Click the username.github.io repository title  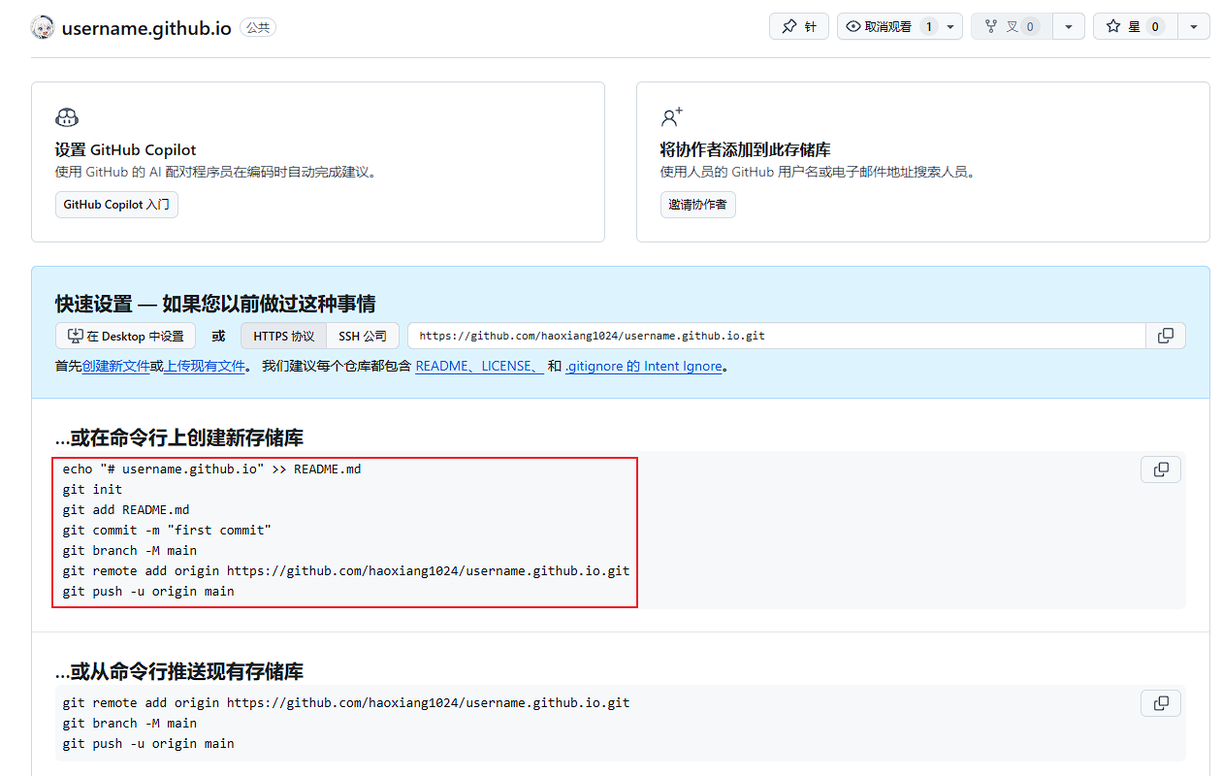tap(146, 28)
